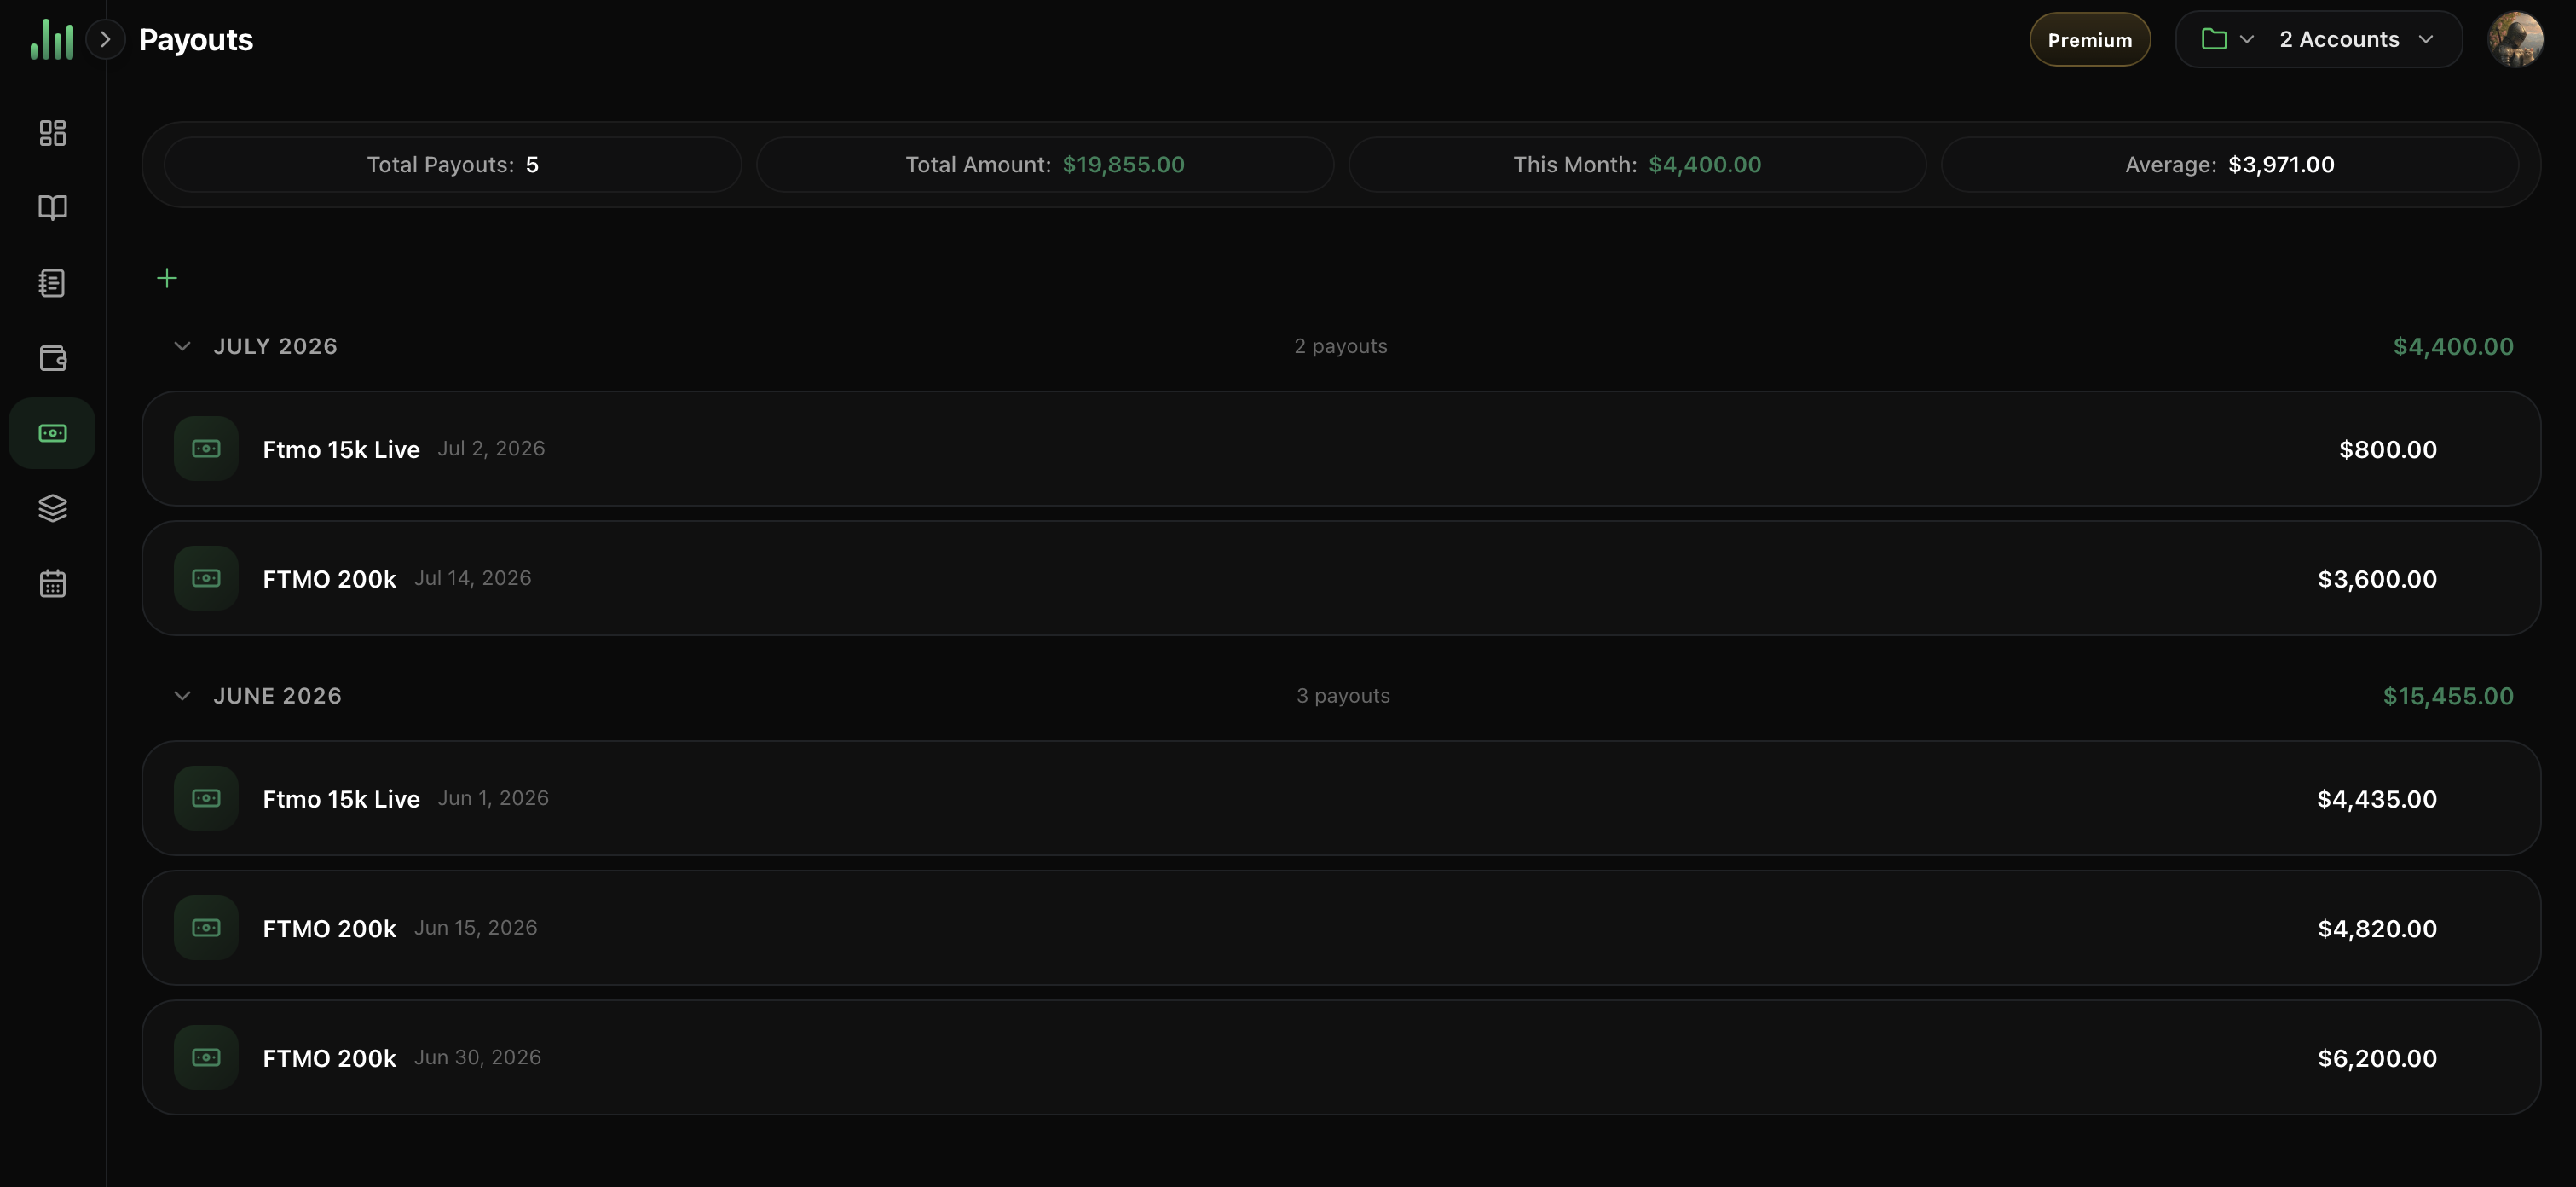Image resolution: width=2576 pixels, height=1187 pixels.
Task: Select the active payouts banknote sidebar icon
Action: tap(52, 433)
